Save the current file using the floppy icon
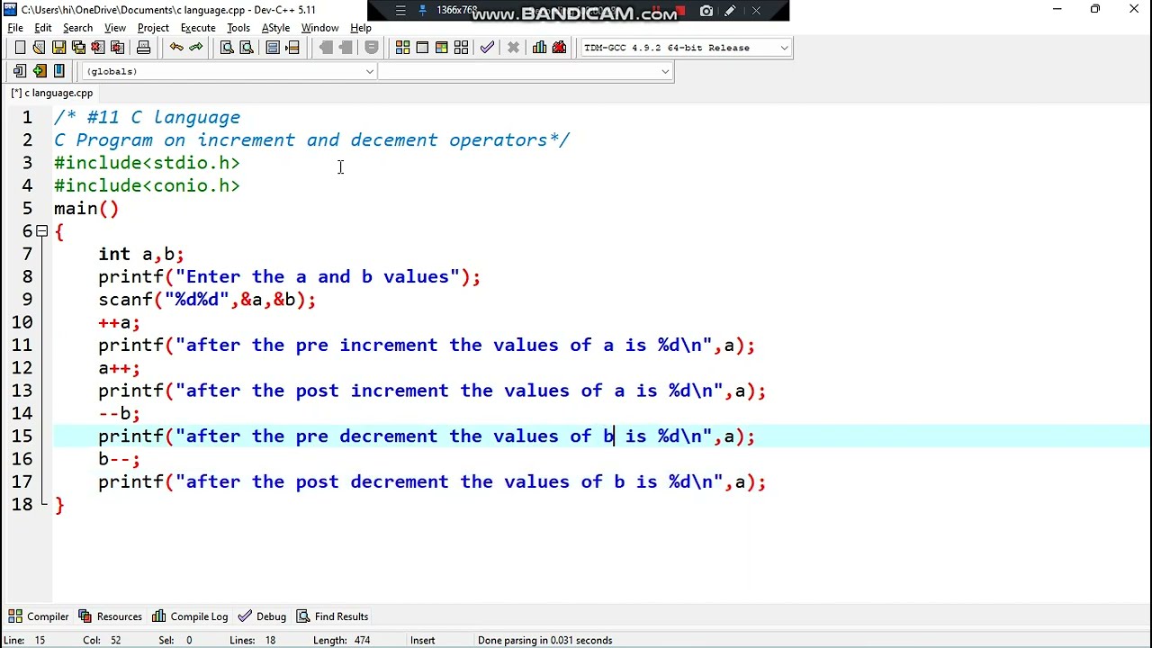The image size is (1152, 648). tap(58, 48)
